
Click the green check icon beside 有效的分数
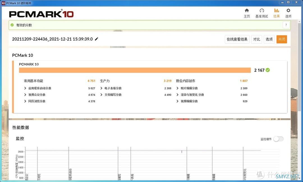click(x=12, y=25)
